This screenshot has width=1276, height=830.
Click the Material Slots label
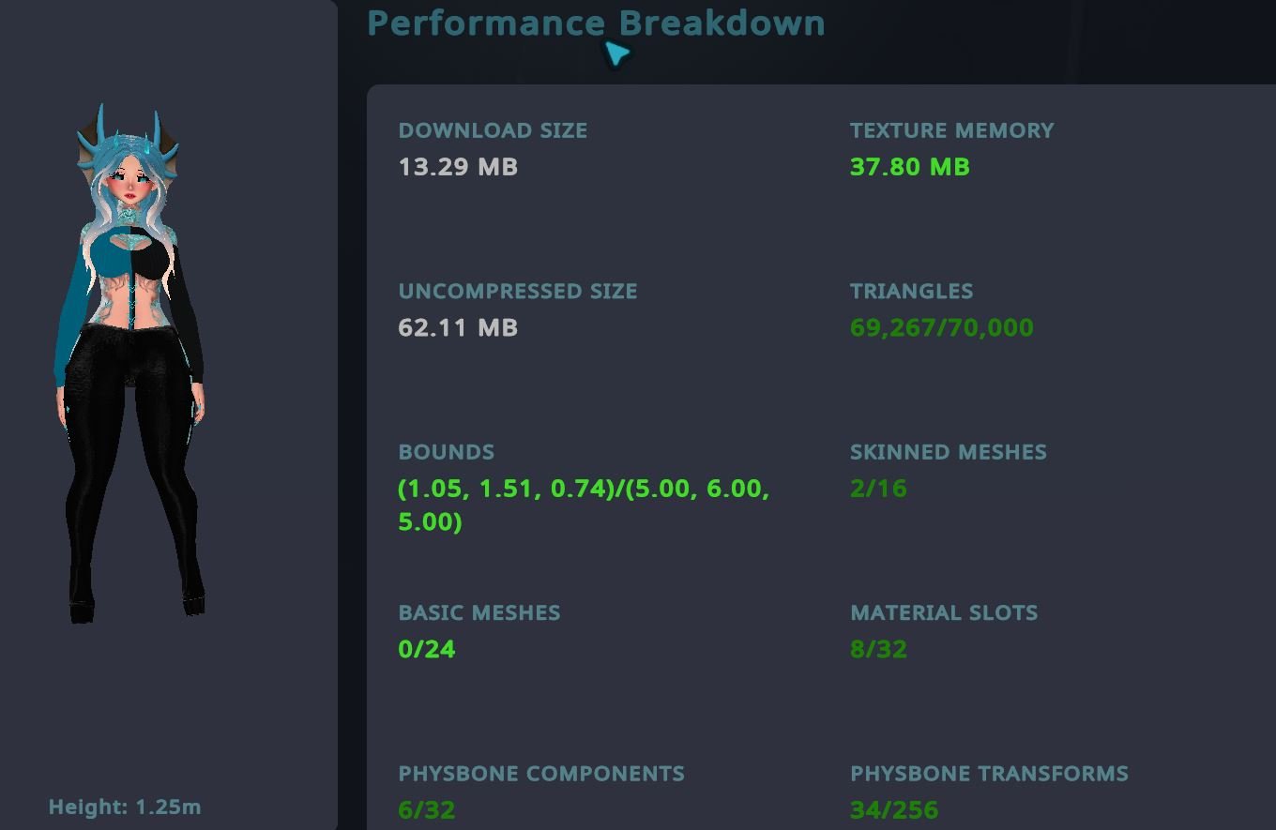(x=943, y=612)
